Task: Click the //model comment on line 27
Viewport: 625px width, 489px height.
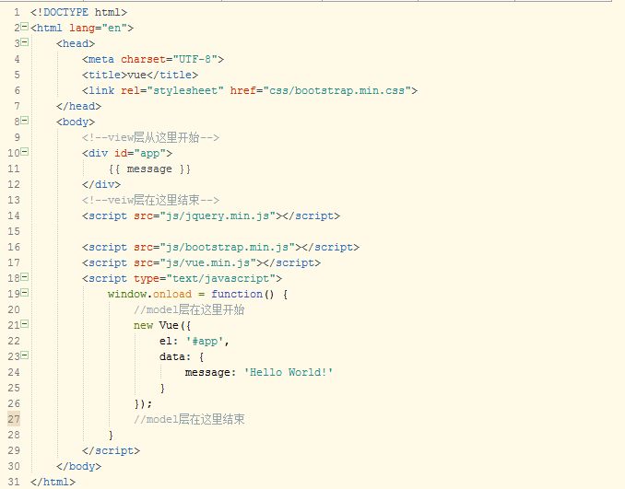Action: click(x=189, y=419)
